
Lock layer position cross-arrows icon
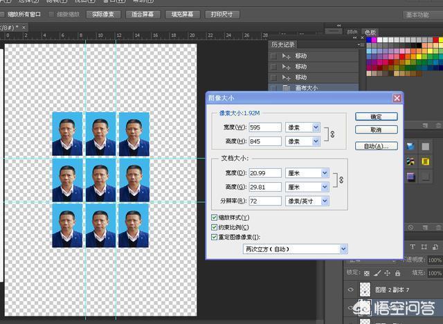pos(388,273)
